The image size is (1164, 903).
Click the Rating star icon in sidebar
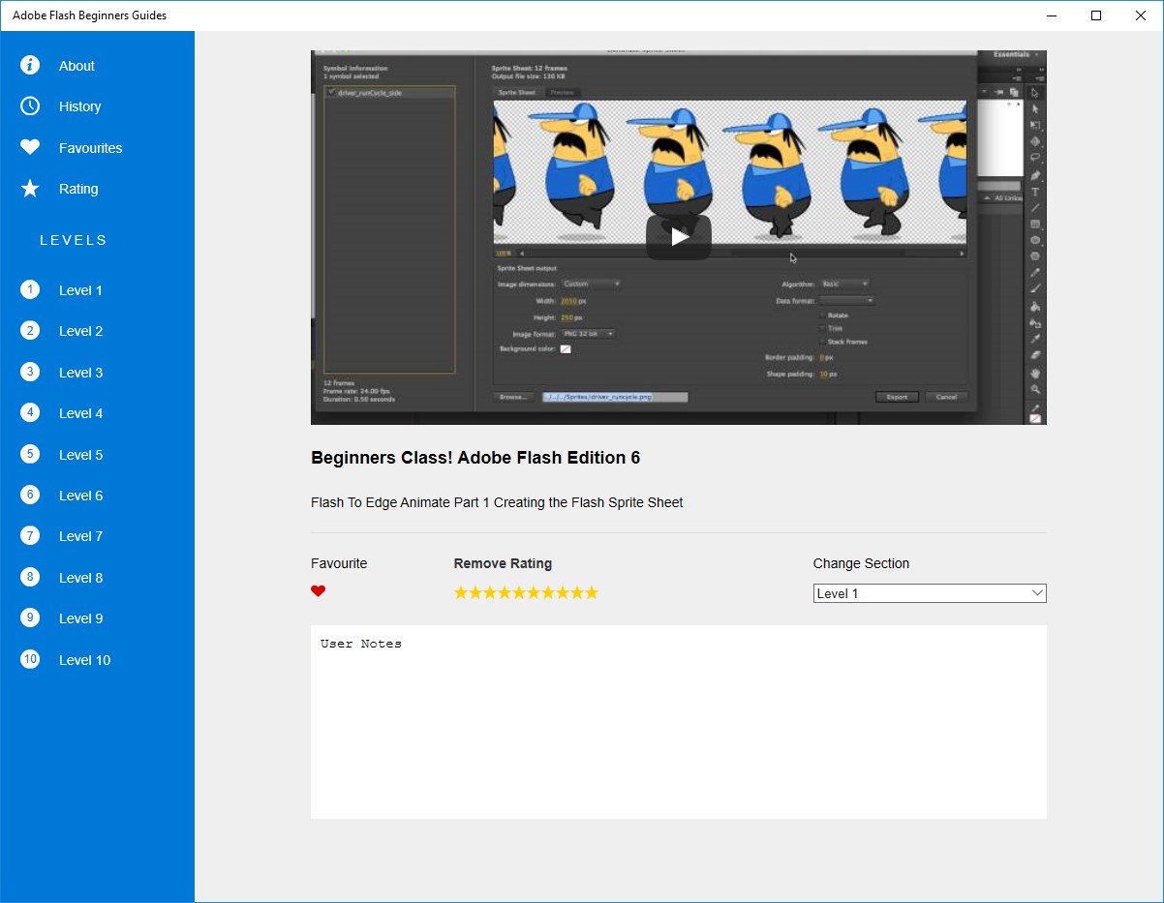click(30, 189)
